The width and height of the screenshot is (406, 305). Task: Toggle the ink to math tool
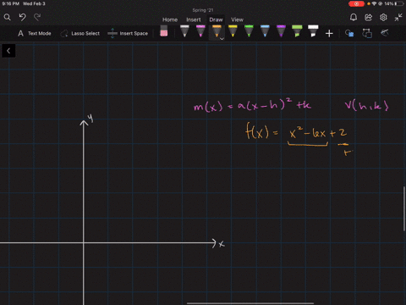click(385, 33)
